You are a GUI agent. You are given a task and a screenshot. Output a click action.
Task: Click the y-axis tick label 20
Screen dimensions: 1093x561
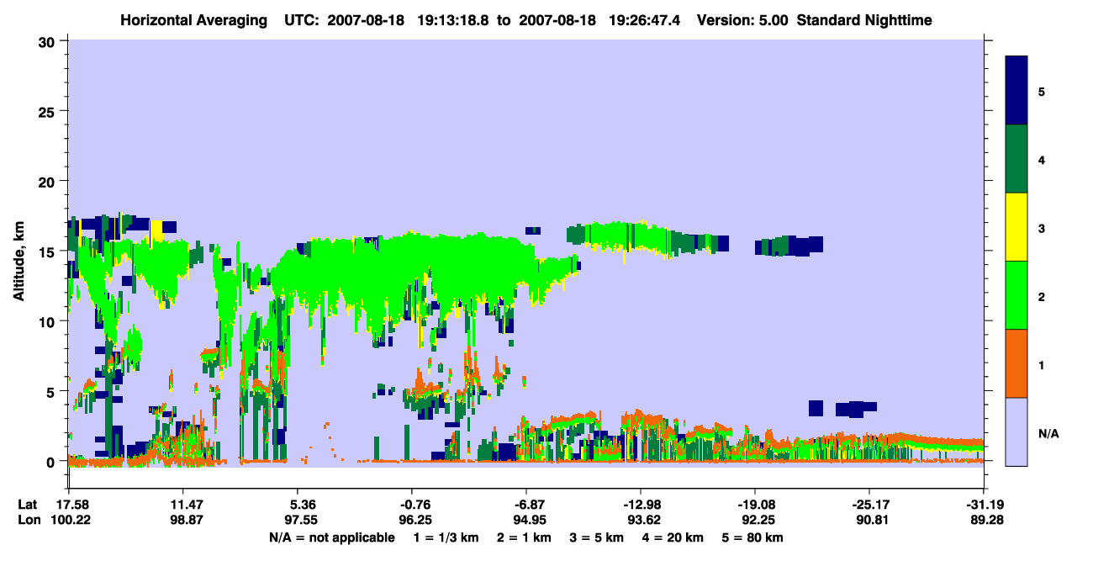[x=49, y=181]
